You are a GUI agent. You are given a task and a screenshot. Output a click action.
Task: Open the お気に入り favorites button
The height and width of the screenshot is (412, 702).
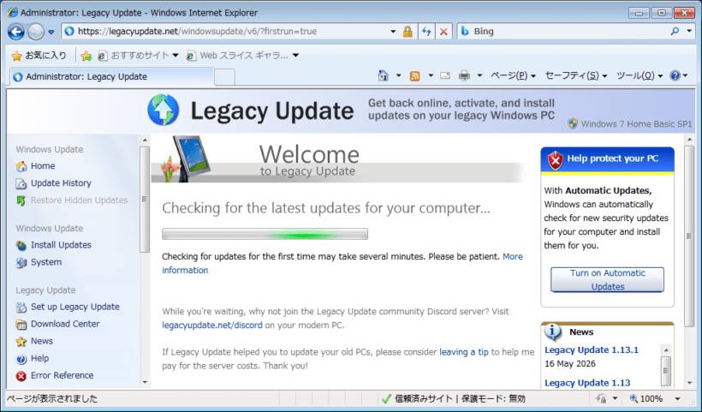click(x=39, y=56)
